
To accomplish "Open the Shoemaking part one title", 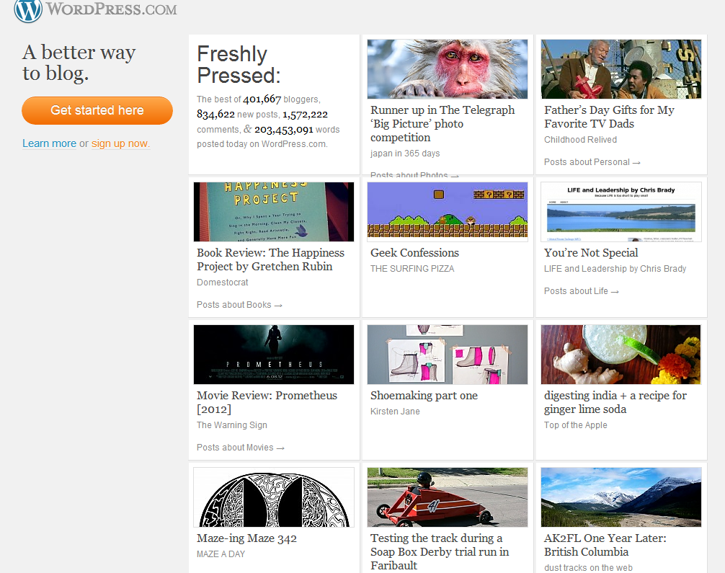I will pyautogui.click(x=424, y=396).
